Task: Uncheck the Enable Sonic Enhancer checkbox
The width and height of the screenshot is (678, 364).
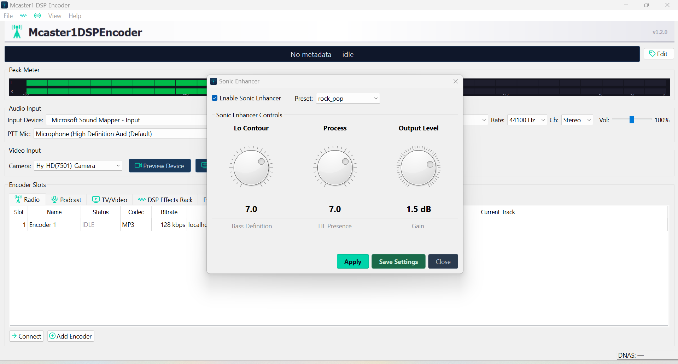Action: point(215,98)
